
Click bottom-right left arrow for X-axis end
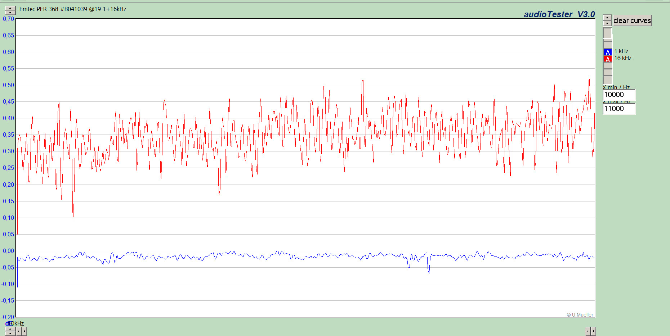(588, 331)
